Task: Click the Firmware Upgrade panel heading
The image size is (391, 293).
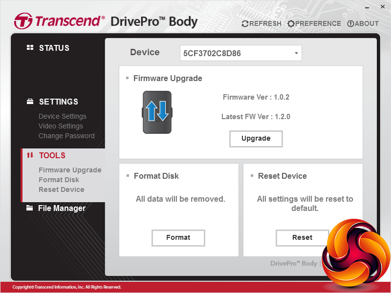Action: coord(168,78)
